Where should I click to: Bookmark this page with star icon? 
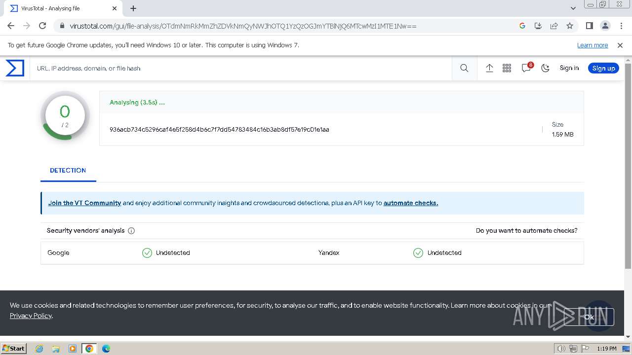(570, 26)
